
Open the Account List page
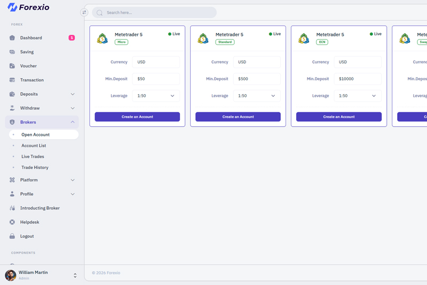(x=34, y=145)
